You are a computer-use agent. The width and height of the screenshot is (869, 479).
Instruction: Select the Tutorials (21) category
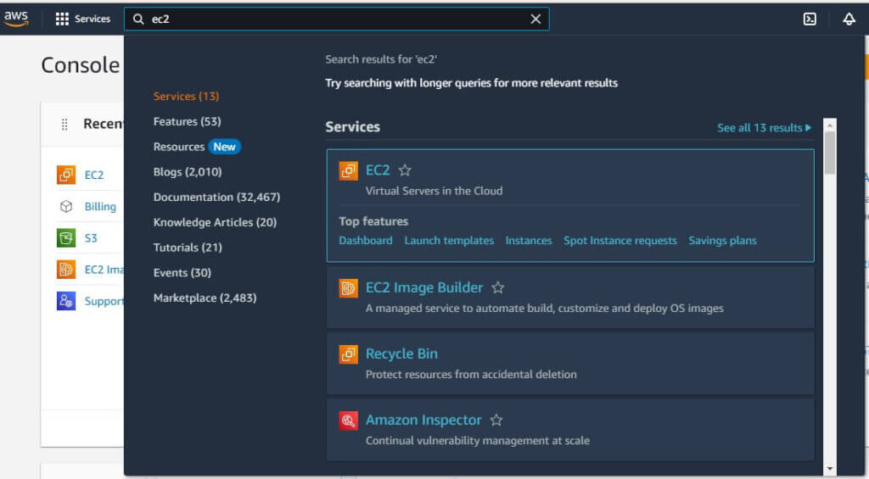[188, 248]
